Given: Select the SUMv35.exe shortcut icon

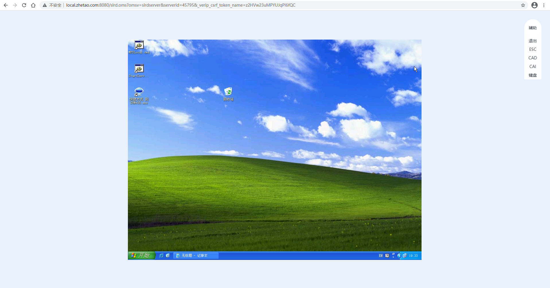Looking at the screenshot, I should click(x=139, y=96).
